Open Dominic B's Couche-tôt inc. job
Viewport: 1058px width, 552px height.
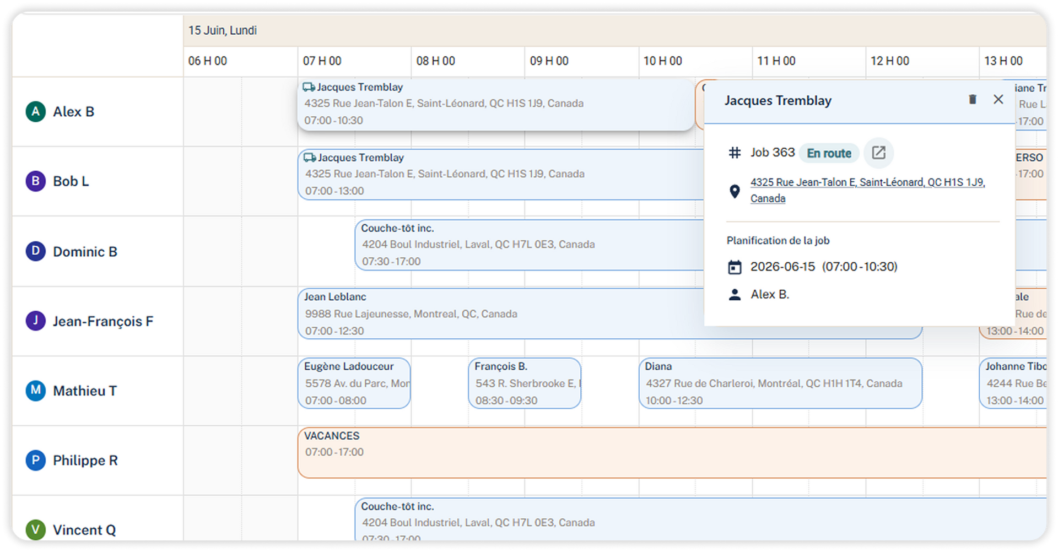pos(529,245)
